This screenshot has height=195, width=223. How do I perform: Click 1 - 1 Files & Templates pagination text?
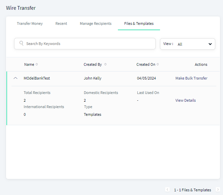(x=193, y=190)
